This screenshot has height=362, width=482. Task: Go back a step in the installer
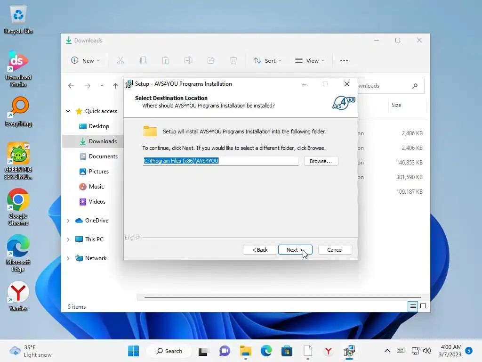pos(260,250)
